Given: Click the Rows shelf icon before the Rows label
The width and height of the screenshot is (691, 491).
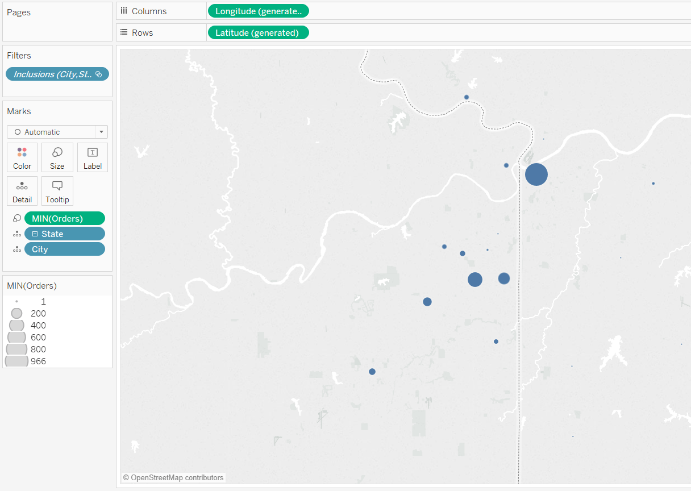Looking at the screenshot, I should (x=124, y=32).
